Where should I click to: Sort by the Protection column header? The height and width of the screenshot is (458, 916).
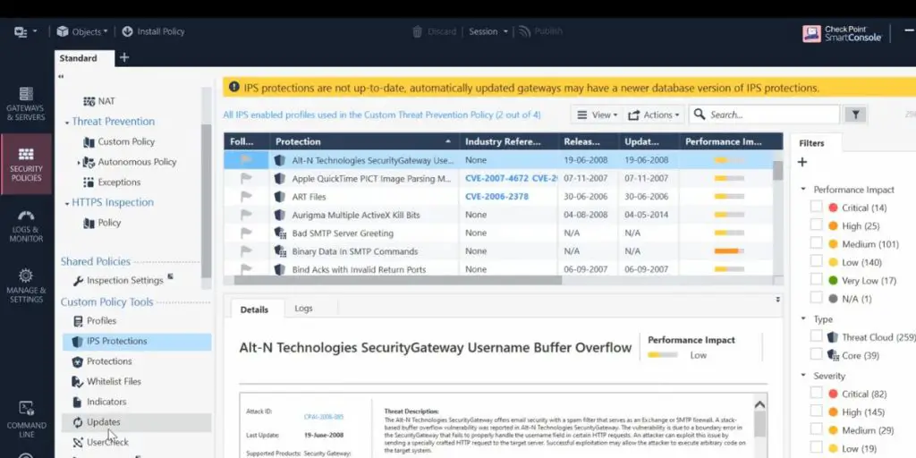[x=363, y=141]
